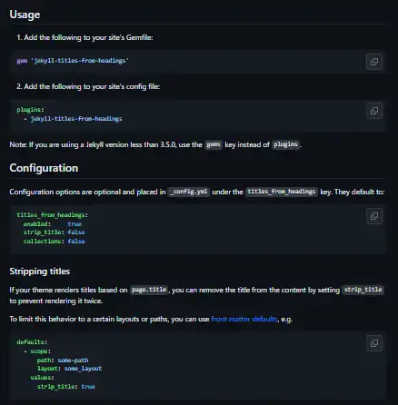Click the inline 'strip_title' code label
This screenshot has height=405, width=398.
pos(363,290)
